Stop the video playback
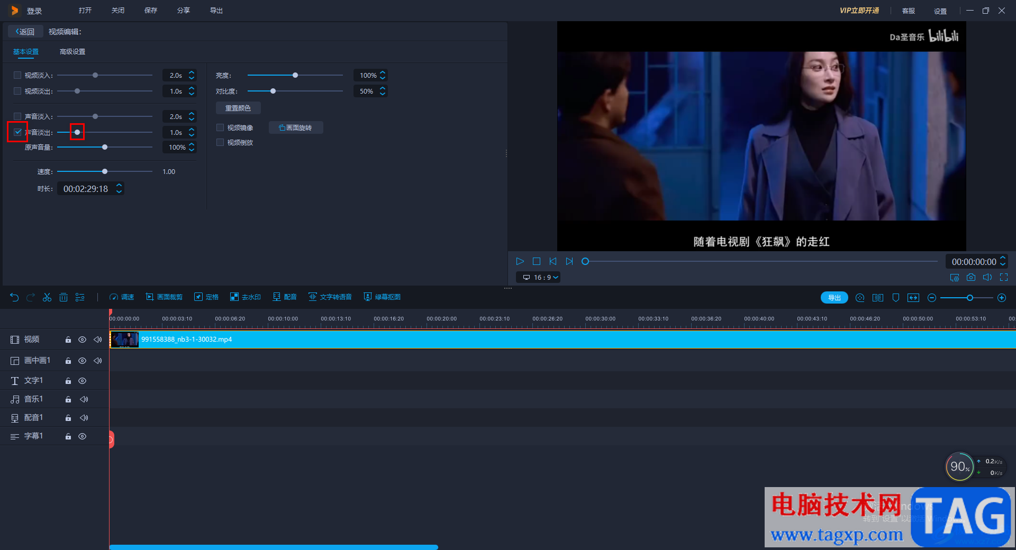 coord(537,261)
